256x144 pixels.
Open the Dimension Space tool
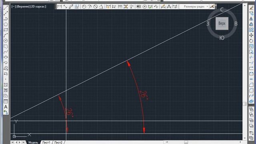click(x=126, y=6)
